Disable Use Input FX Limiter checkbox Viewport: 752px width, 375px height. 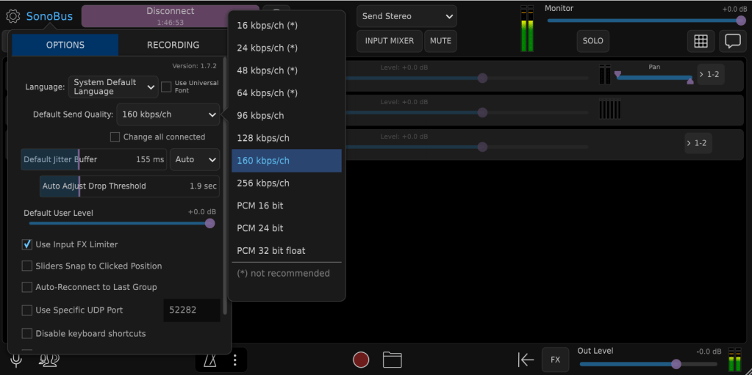click(27, 244)
